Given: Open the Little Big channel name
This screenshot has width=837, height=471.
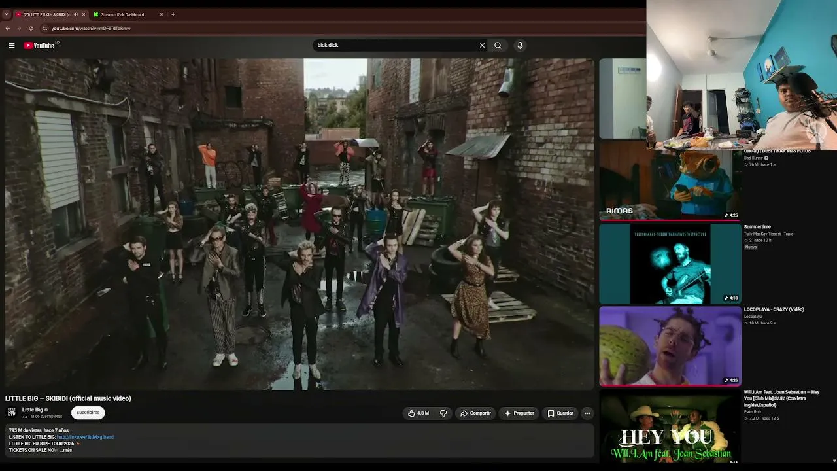Looking at the screenshot, I should (33, 410).
